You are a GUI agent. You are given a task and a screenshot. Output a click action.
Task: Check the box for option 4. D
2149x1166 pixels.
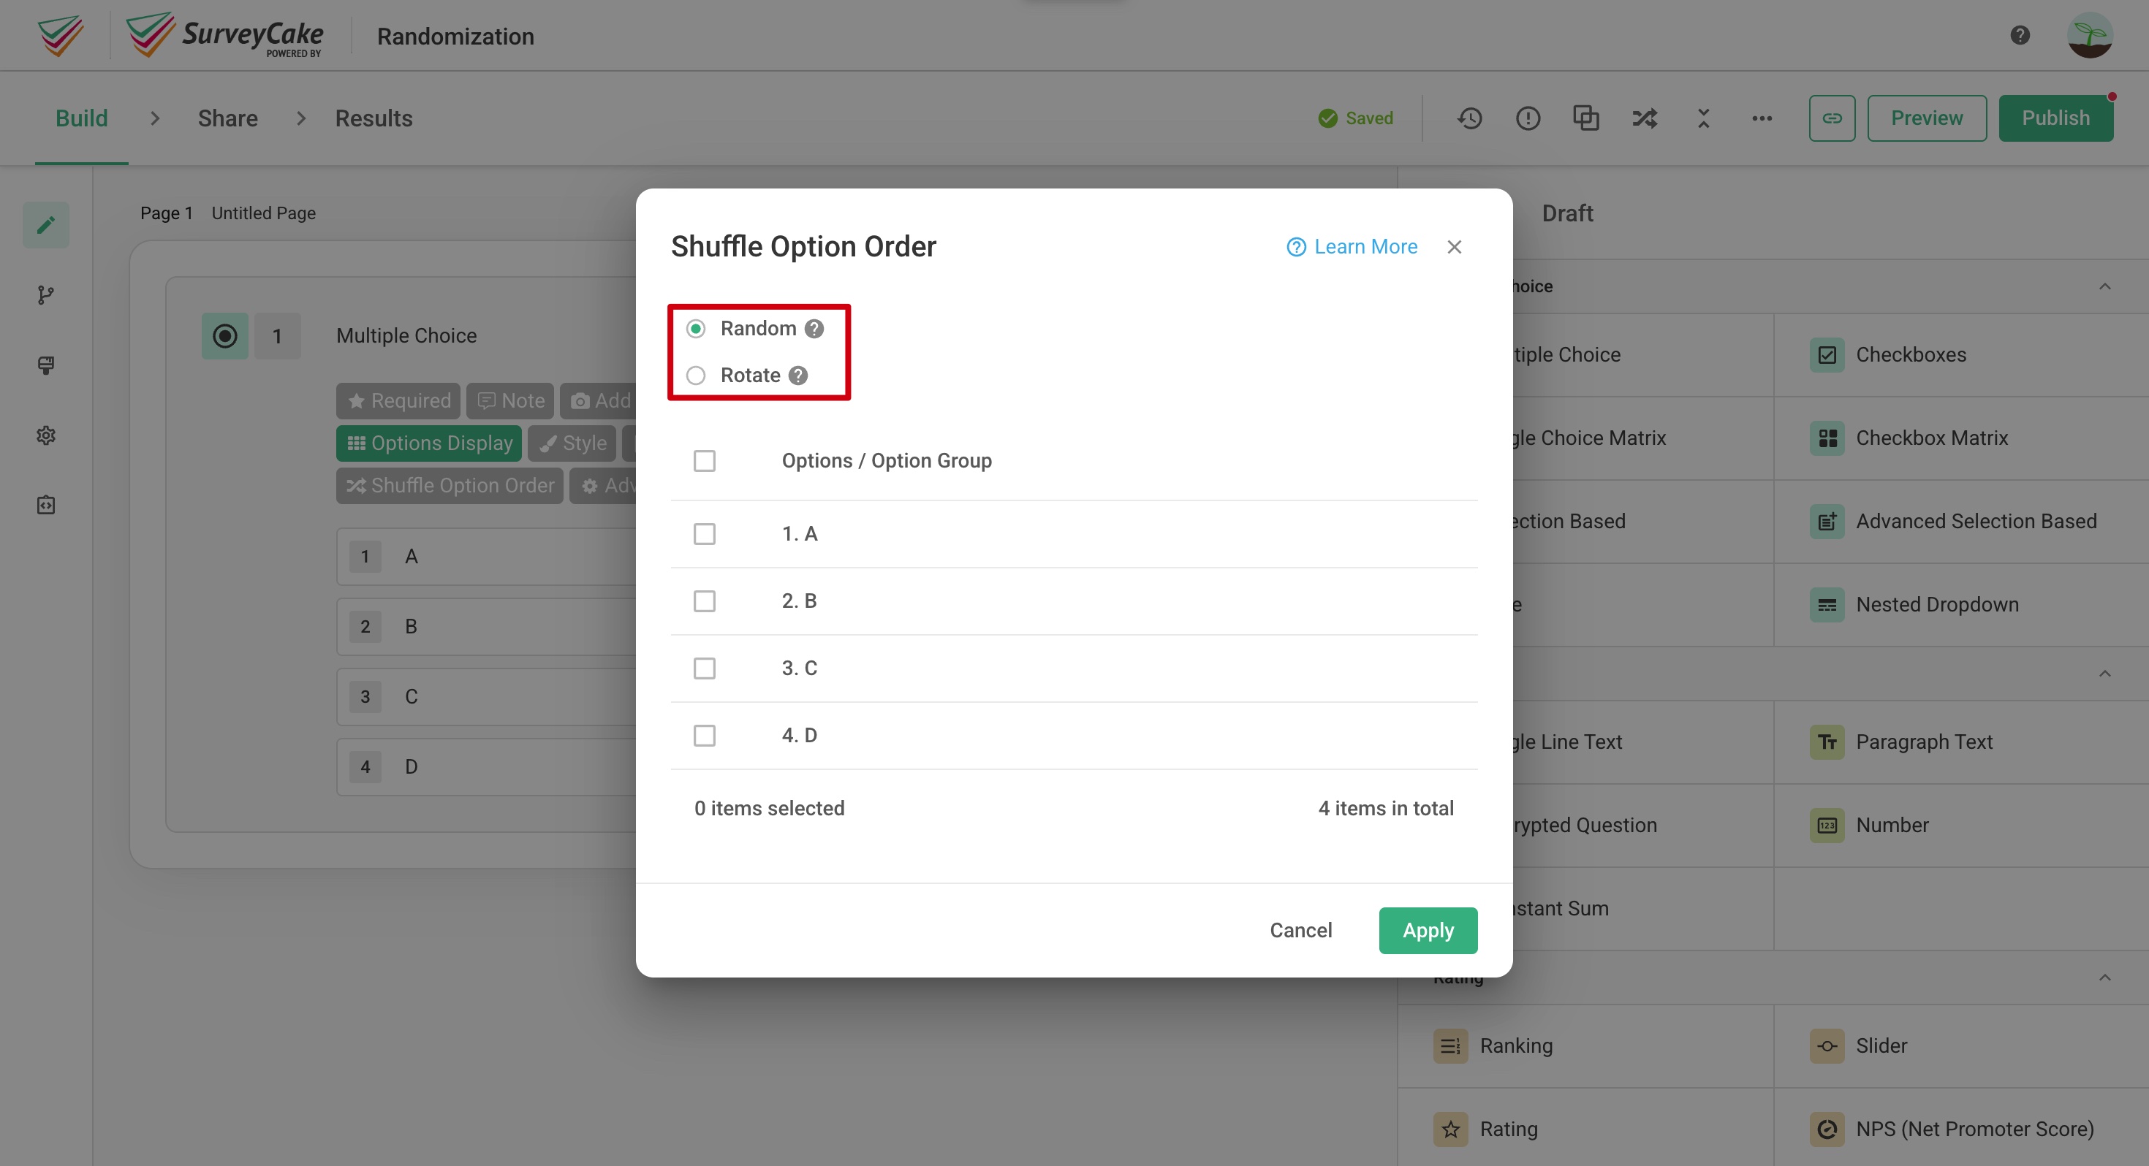click(x=704, y=736)
